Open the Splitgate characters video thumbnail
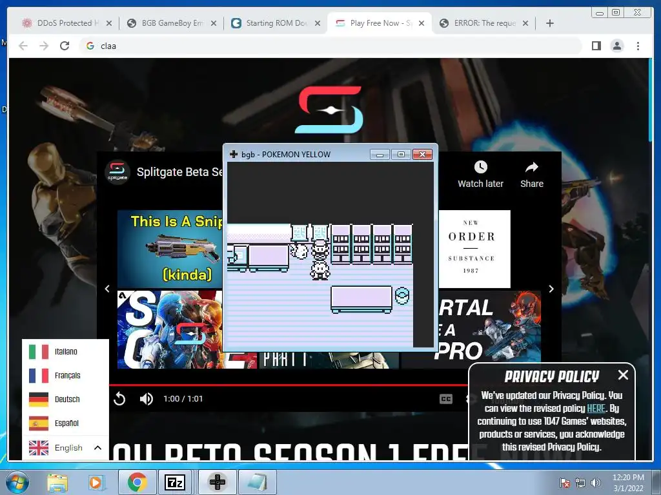The width and height of the screenshot is (661, 495). coord(170,329)
